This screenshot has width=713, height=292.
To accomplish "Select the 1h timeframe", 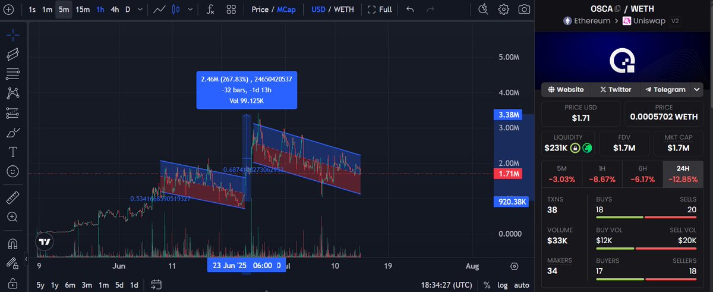I will [x=101, y=10].
